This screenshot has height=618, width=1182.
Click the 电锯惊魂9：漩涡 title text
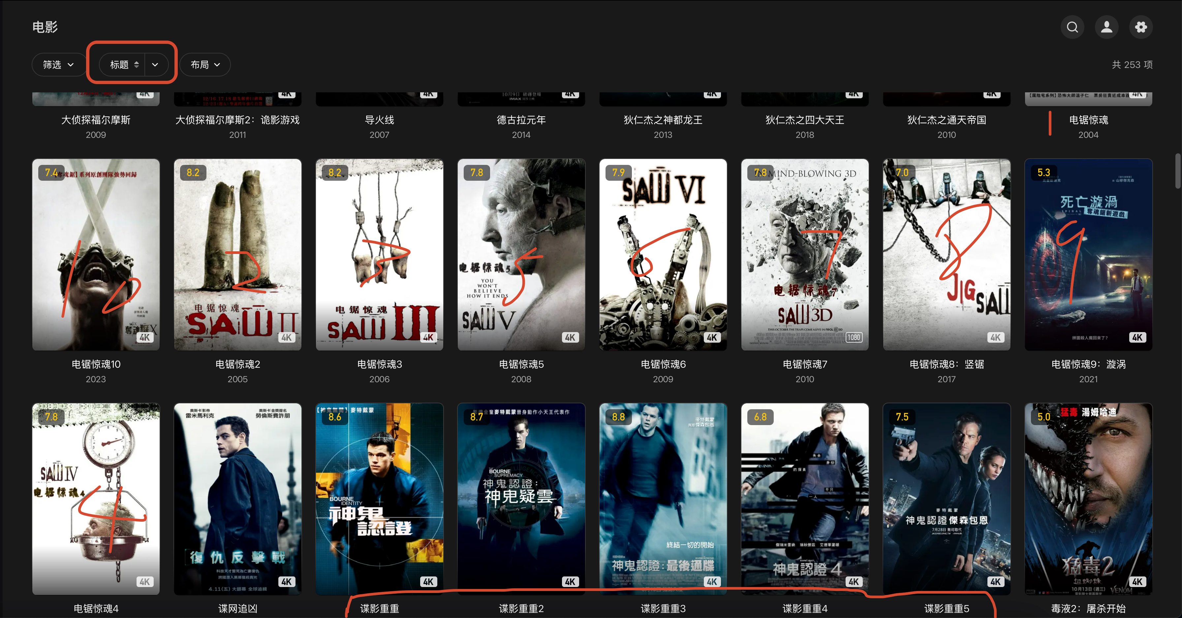coord(1088,364)
